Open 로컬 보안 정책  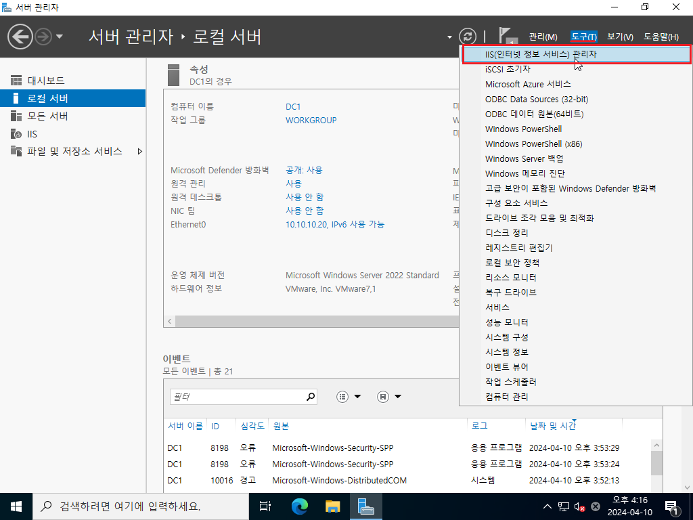(x=577, y=263)
